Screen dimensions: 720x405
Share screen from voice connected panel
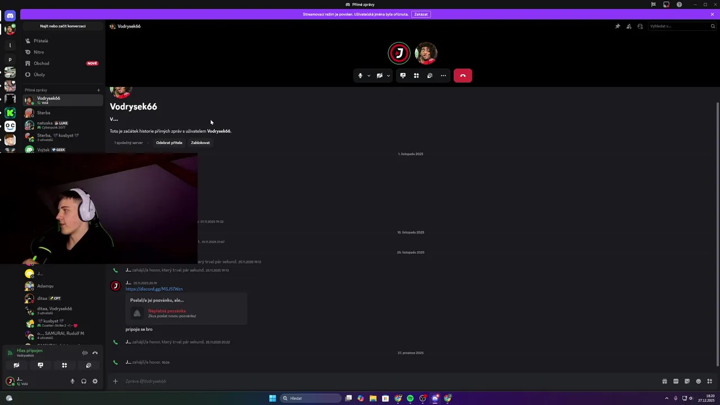coord(40,365)
